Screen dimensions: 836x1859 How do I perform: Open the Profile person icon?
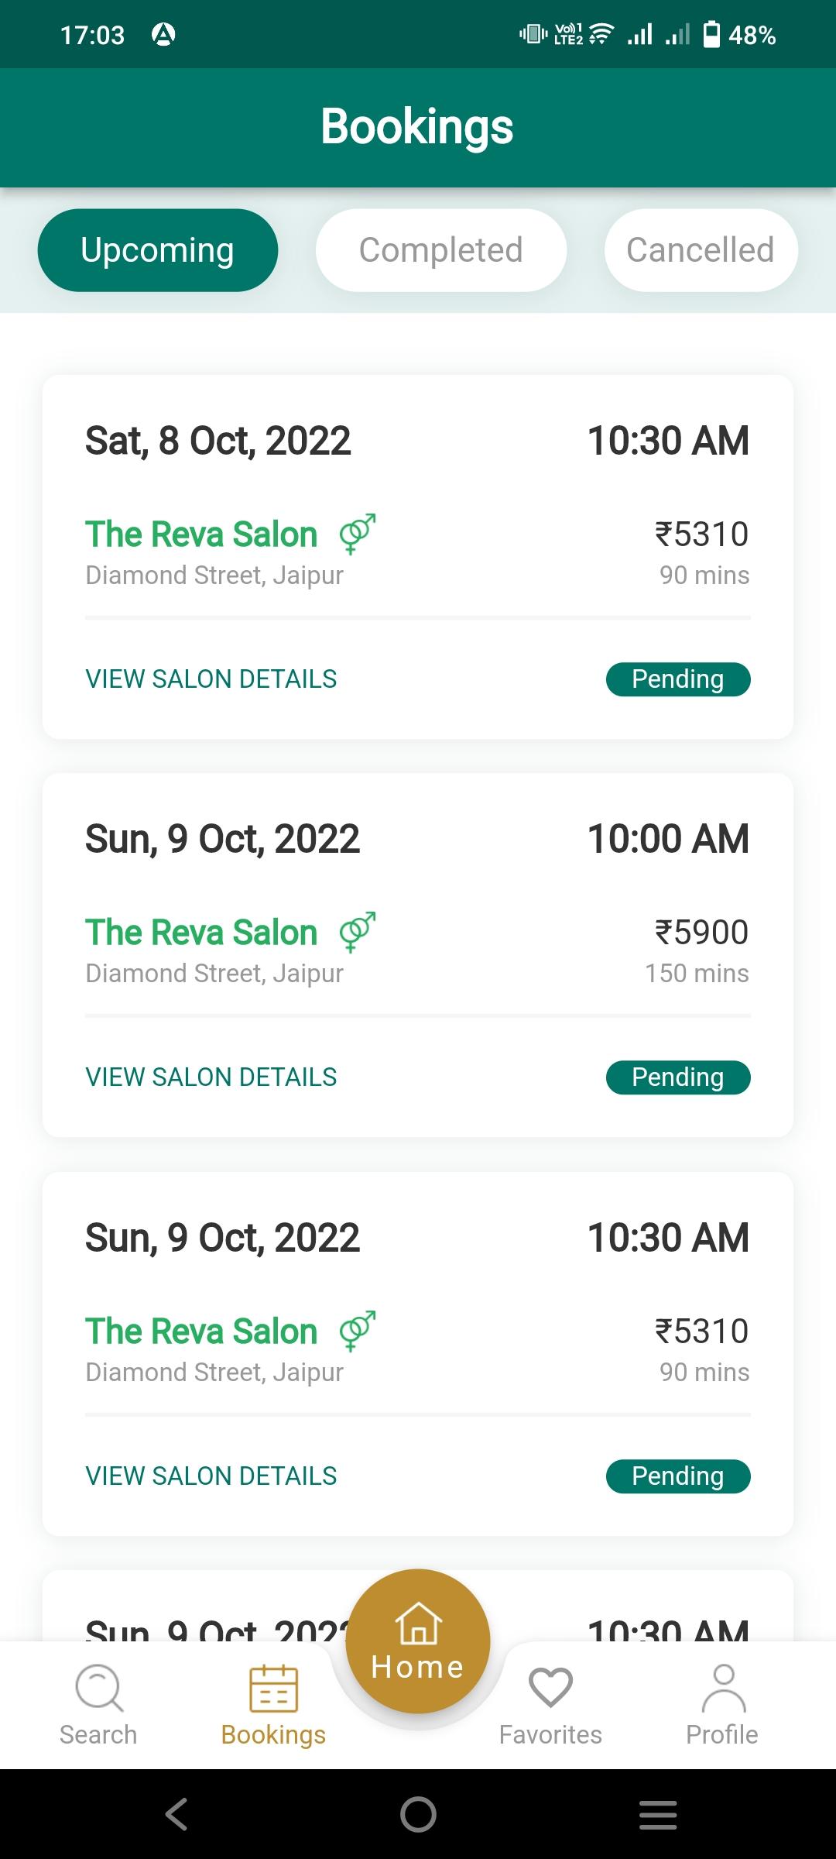(723, 1687)
